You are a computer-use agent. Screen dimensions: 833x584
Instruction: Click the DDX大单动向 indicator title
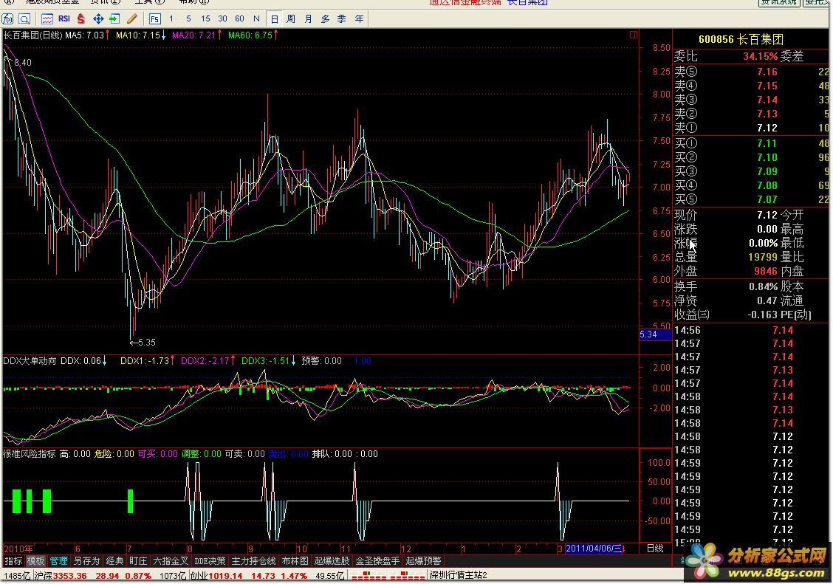pos(30,361)
